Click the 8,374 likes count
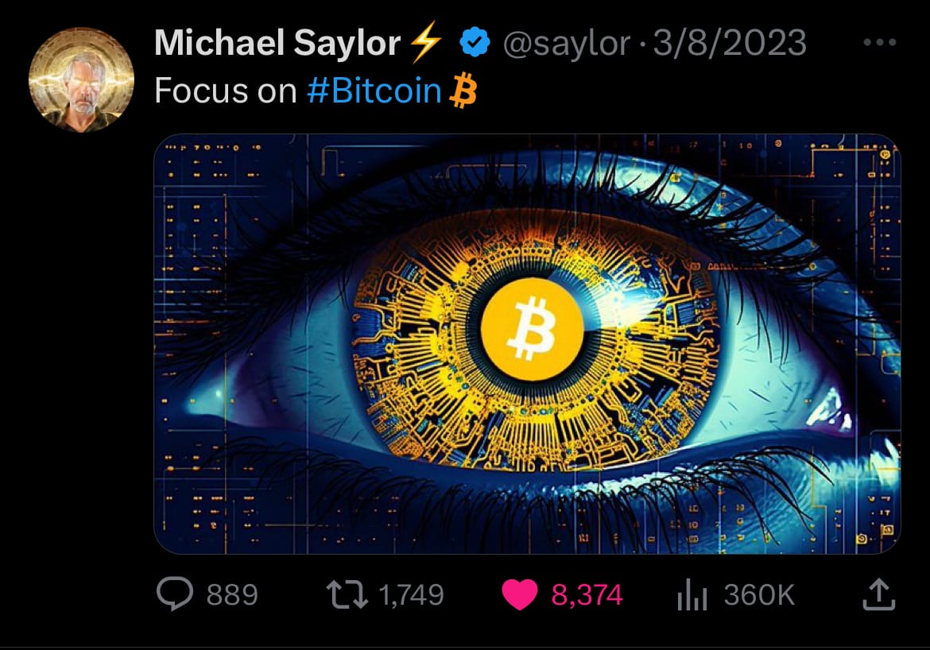This screenshot has height=650, width=930. click(x=587, y=595)
